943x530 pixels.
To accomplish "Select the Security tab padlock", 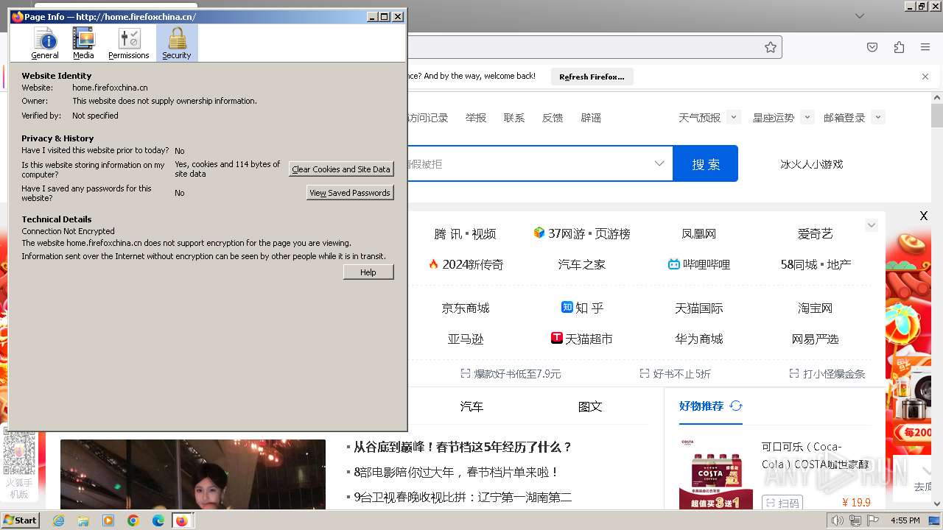I will click(177, 43).
